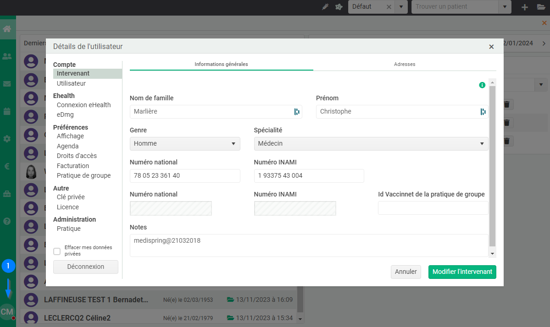Expand the Défaut dropdown arrow
The width and height of the screenshot is (550, 327).
(x=401, y=7)
